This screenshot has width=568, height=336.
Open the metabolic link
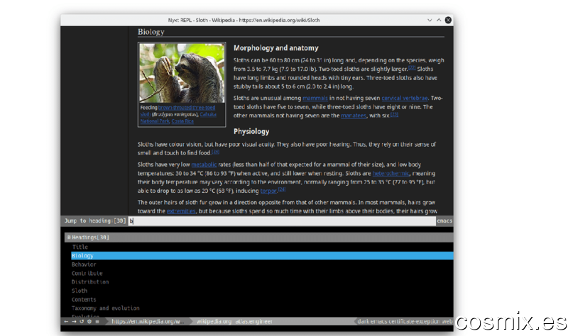coord(204,164)
